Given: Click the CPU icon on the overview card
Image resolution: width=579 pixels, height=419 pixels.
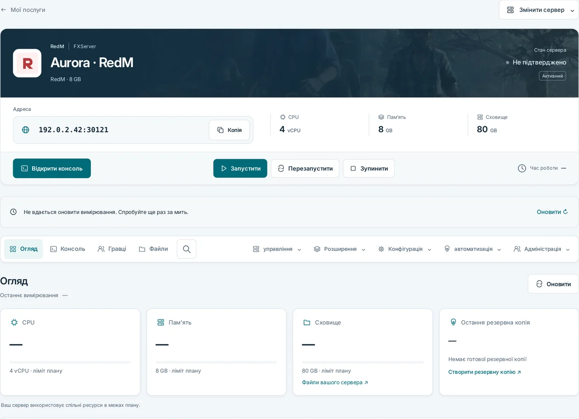Looking at the screenshot, I should click(x=14, y=322).
